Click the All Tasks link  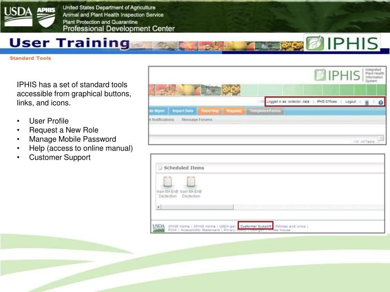tap(368, 141)
